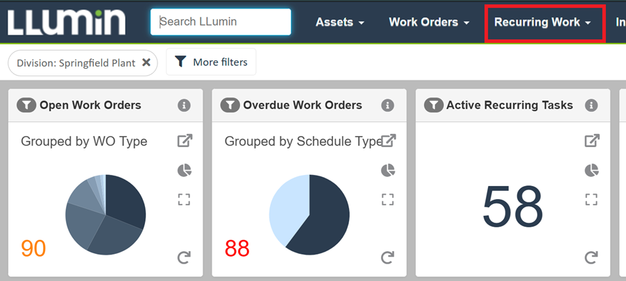Refresh the Overdue Work Orders widget
Viewport: 626px width, 281px height.
(388, 258)
